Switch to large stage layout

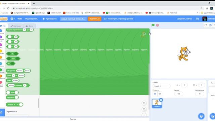coord(210,25)
